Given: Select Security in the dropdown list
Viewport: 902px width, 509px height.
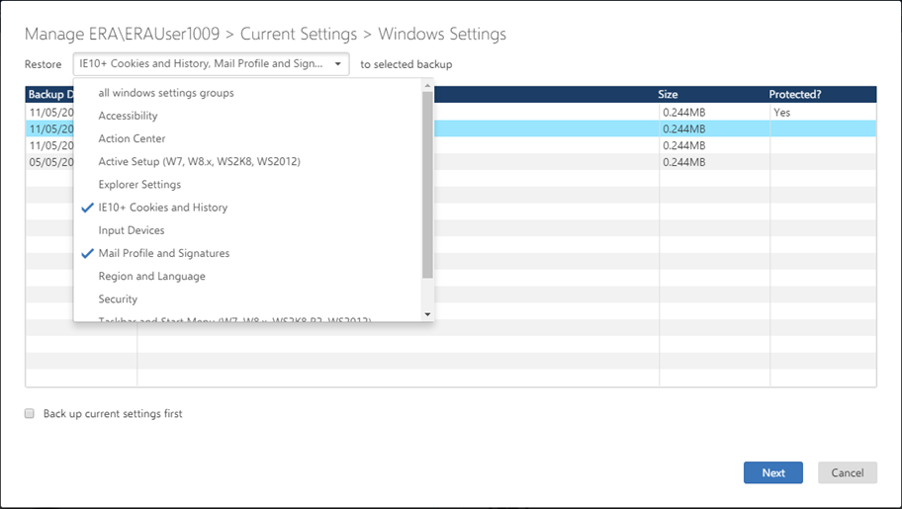Looking at the screenshot, I should pyautogui.click(x=118, y=298).
